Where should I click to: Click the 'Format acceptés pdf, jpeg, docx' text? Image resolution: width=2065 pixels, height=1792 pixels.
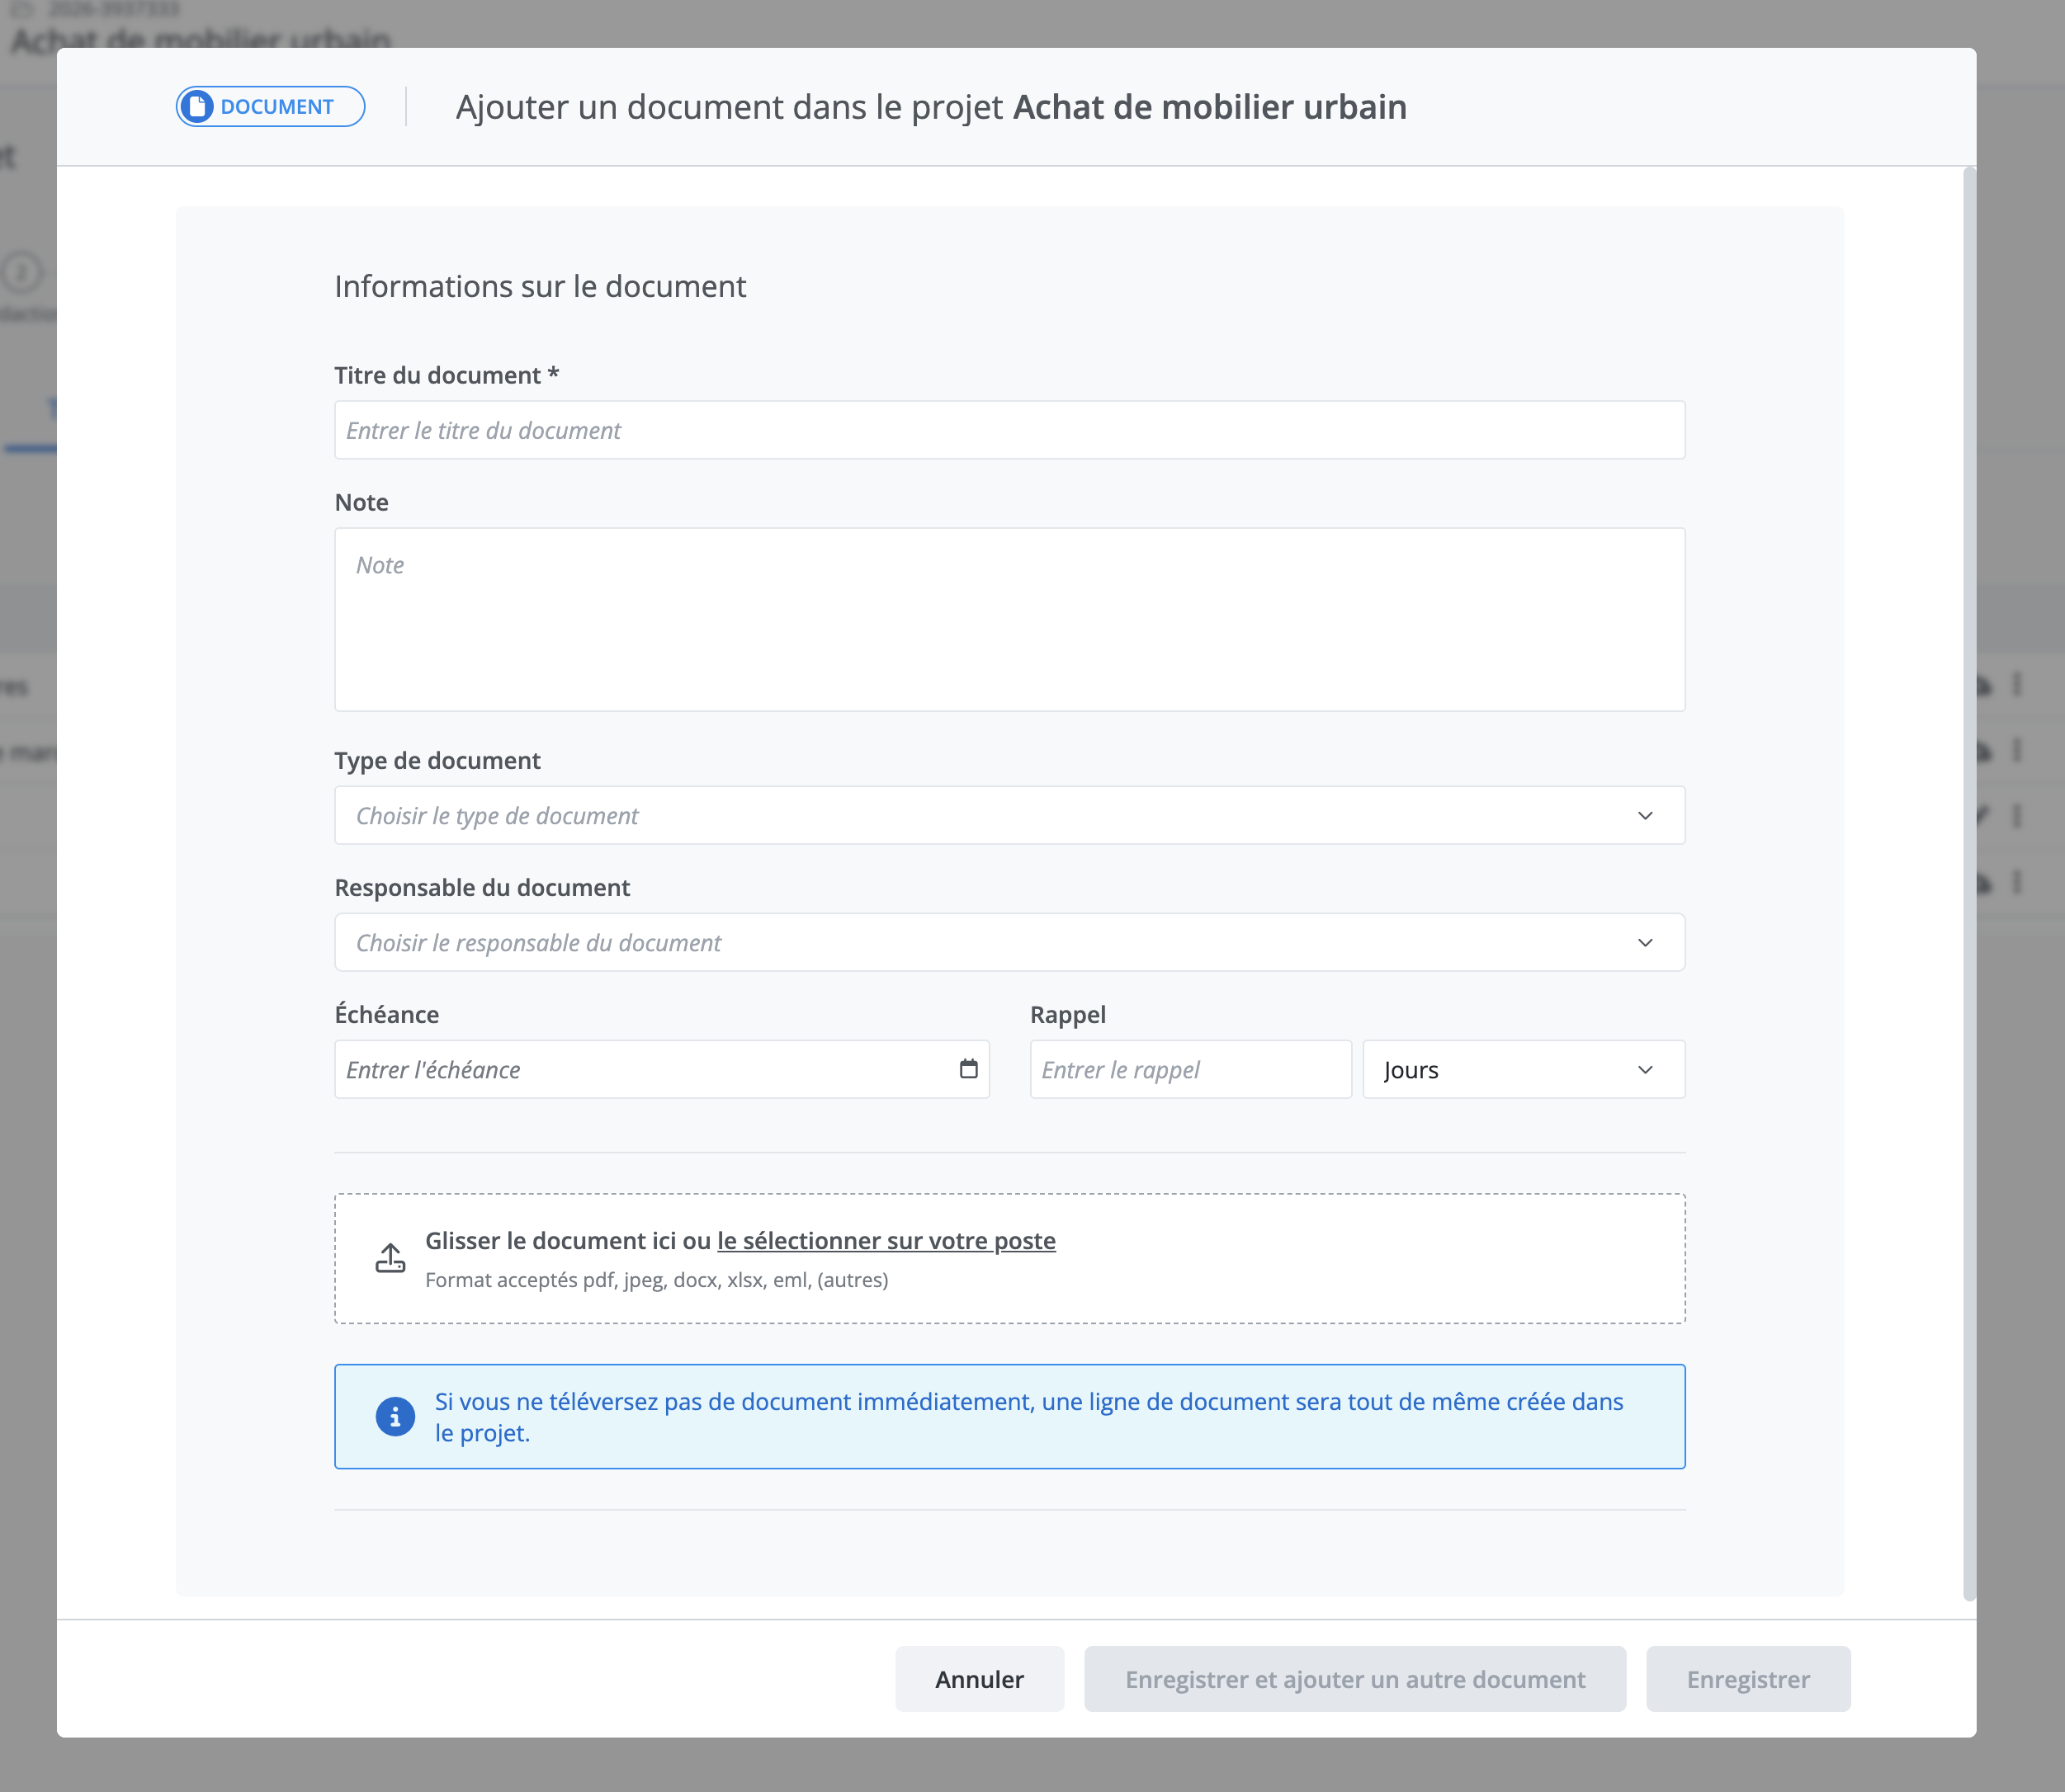[656, 1280]
